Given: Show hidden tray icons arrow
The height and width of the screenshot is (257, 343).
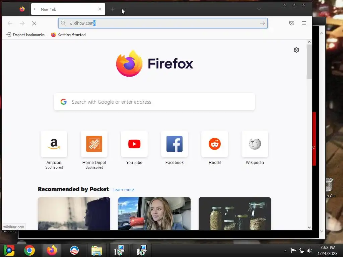Looking at the screenshot, I should (285, 251).
